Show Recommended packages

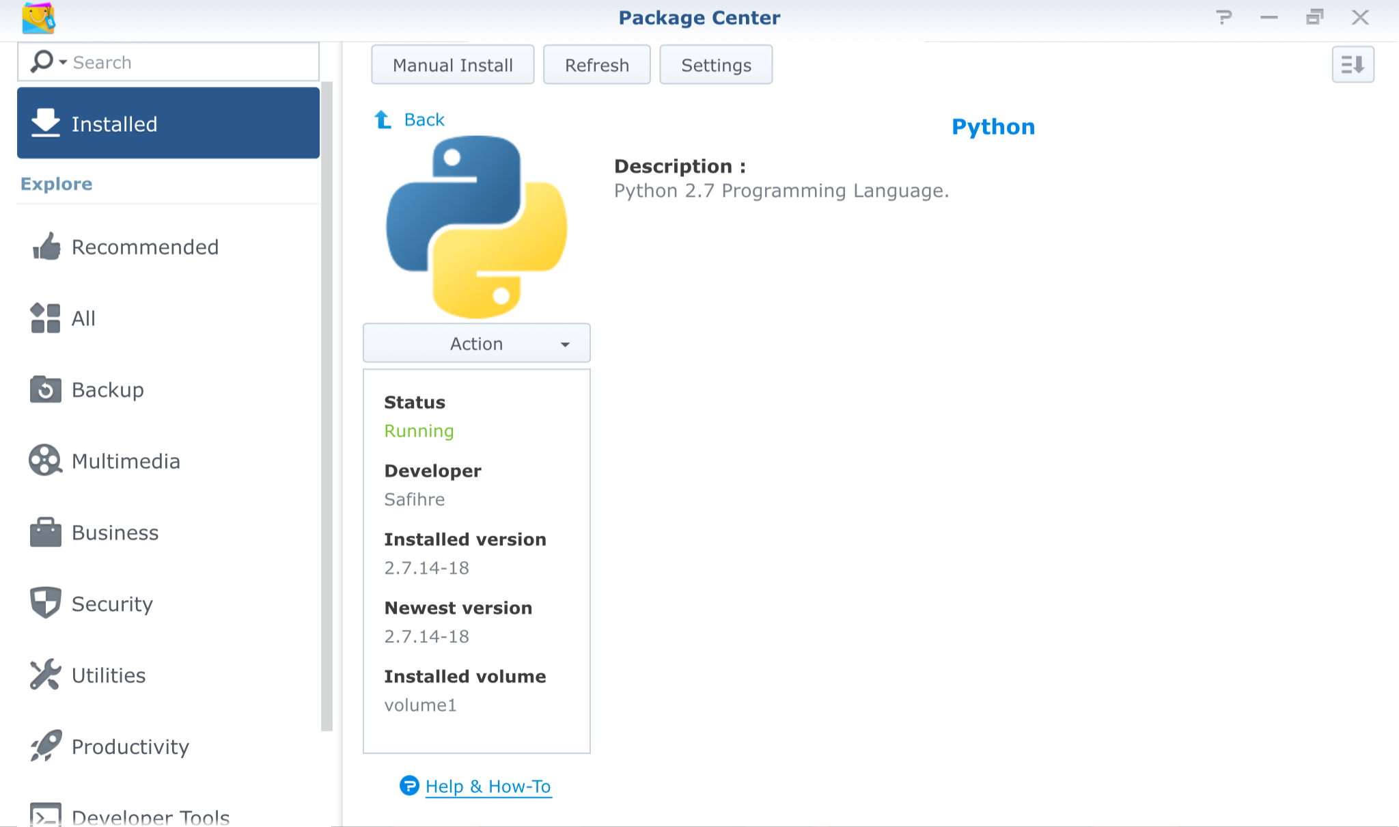(168, 247)
